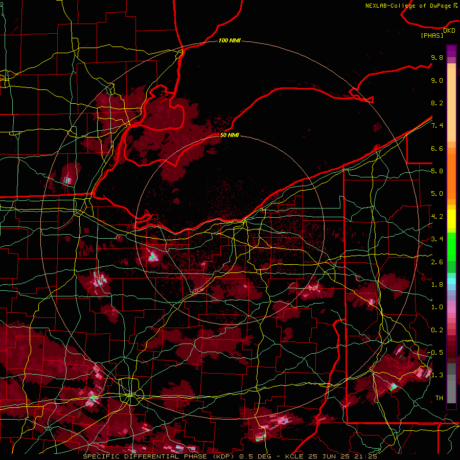Click the 9.8 value on the color scale
Image resolution: width=460 pixels, height=460 pixels.
(x=437, y=57)
